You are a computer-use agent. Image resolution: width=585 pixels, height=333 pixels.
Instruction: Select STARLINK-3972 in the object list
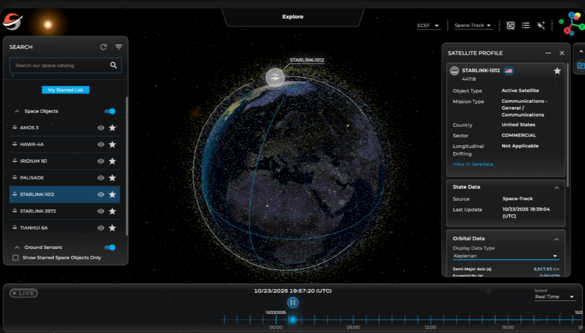[x=64, y=211]
